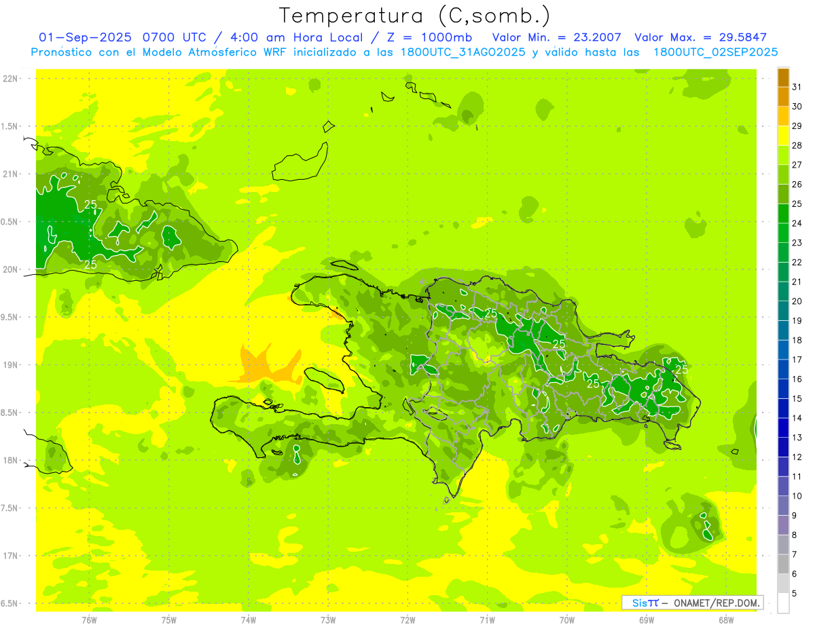Click the '30' colorbar label
Image resolution: width=815 pixels, height=629 pixels.
coord(797,106)
